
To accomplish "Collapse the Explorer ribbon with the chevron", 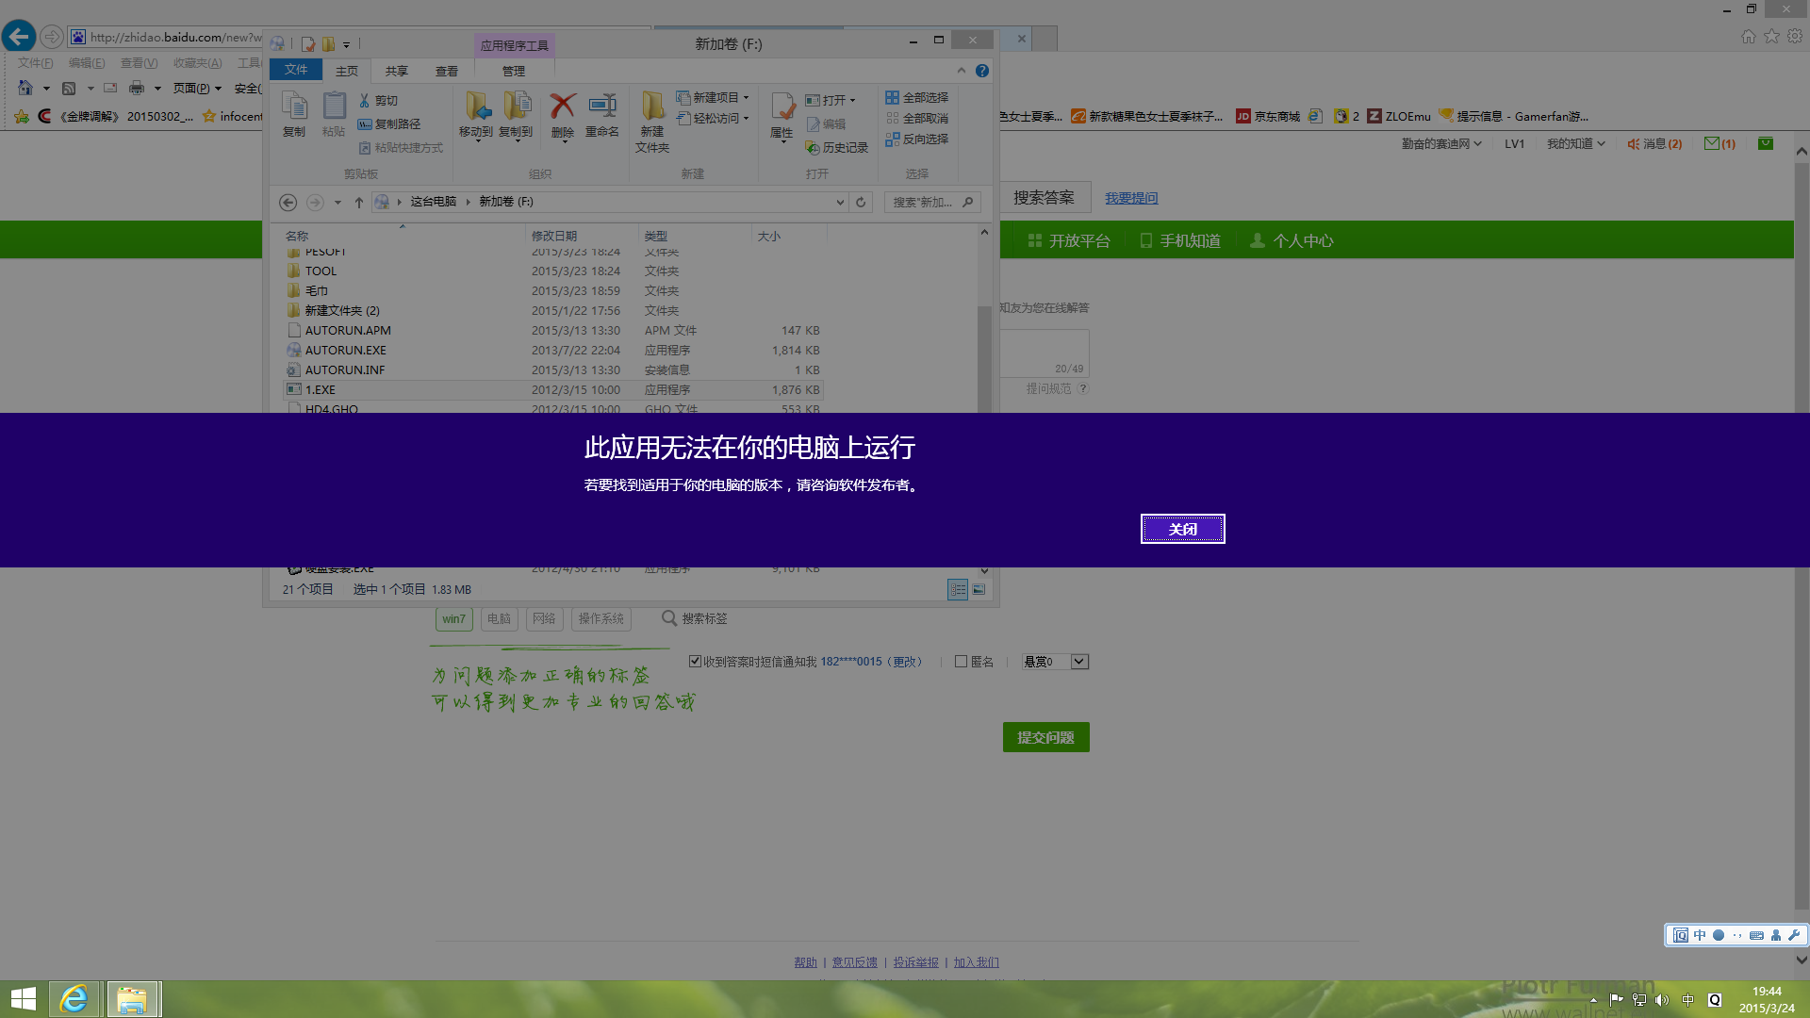I will (962, 71).
